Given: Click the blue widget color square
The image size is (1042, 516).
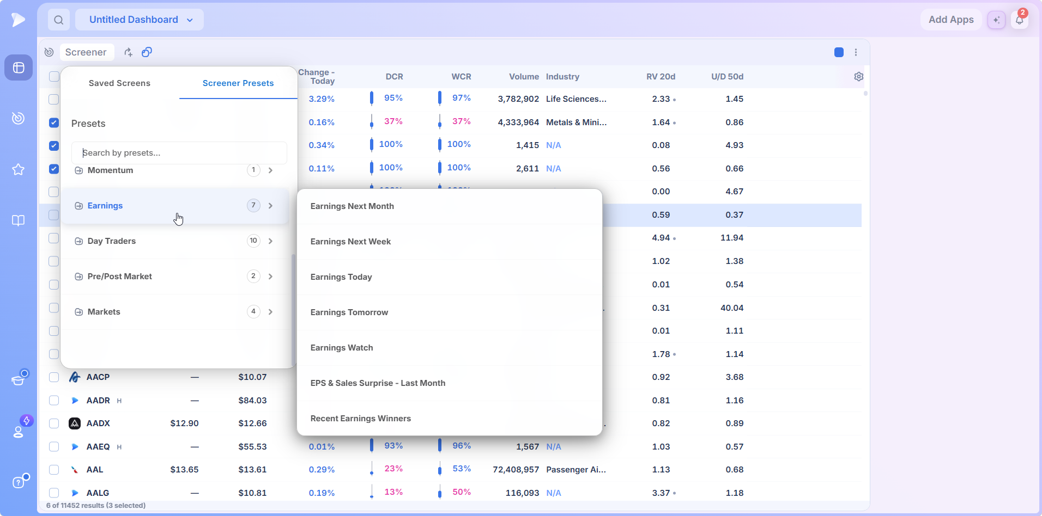Looking at the screenshot, I should point(839,52).
